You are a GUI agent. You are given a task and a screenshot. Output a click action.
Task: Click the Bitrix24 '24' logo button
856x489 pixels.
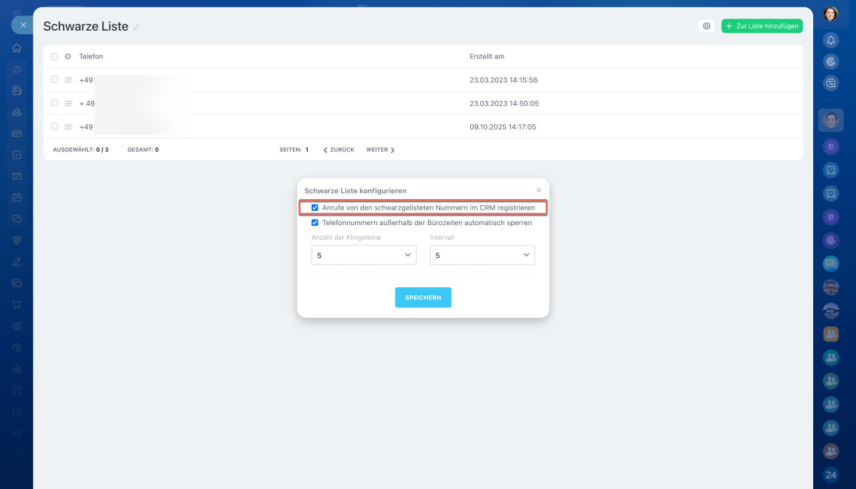[831, 475]
